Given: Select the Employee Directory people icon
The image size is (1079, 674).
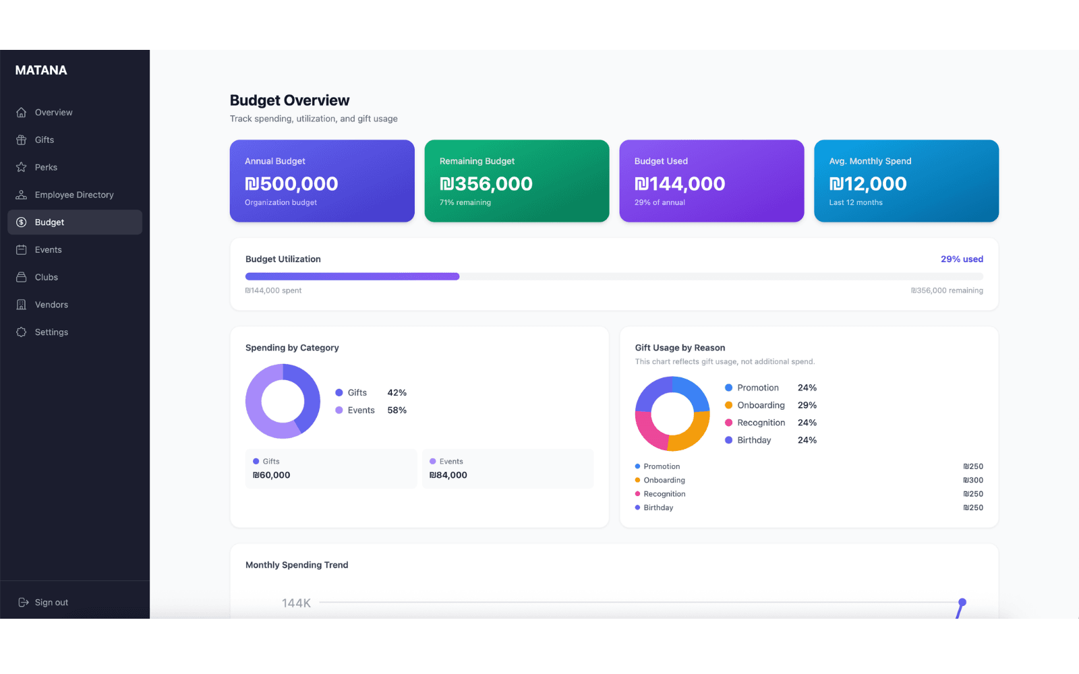Looking at the screenshot, I should 22,194.
